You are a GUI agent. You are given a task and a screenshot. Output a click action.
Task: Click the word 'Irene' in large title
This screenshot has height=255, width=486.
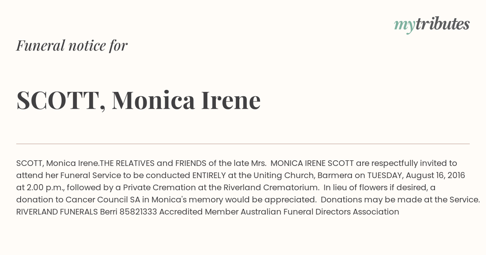231,100
